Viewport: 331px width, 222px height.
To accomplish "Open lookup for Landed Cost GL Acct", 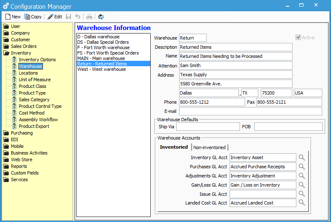I will (302, 202).
